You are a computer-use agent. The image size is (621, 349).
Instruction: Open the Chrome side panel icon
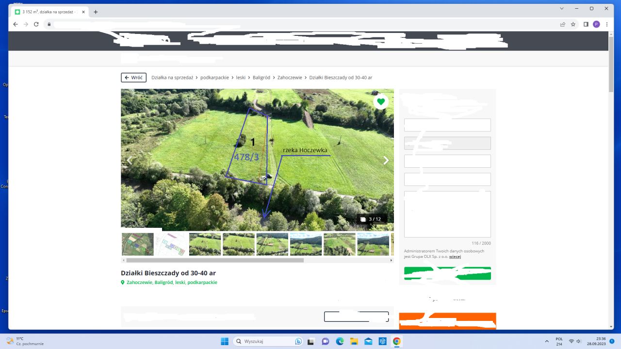[586, 24]
